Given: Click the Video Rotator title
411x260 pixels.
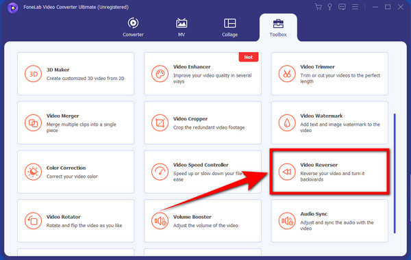Looking at the screenshot, I should pyautogui.click(x=64, y=217).
